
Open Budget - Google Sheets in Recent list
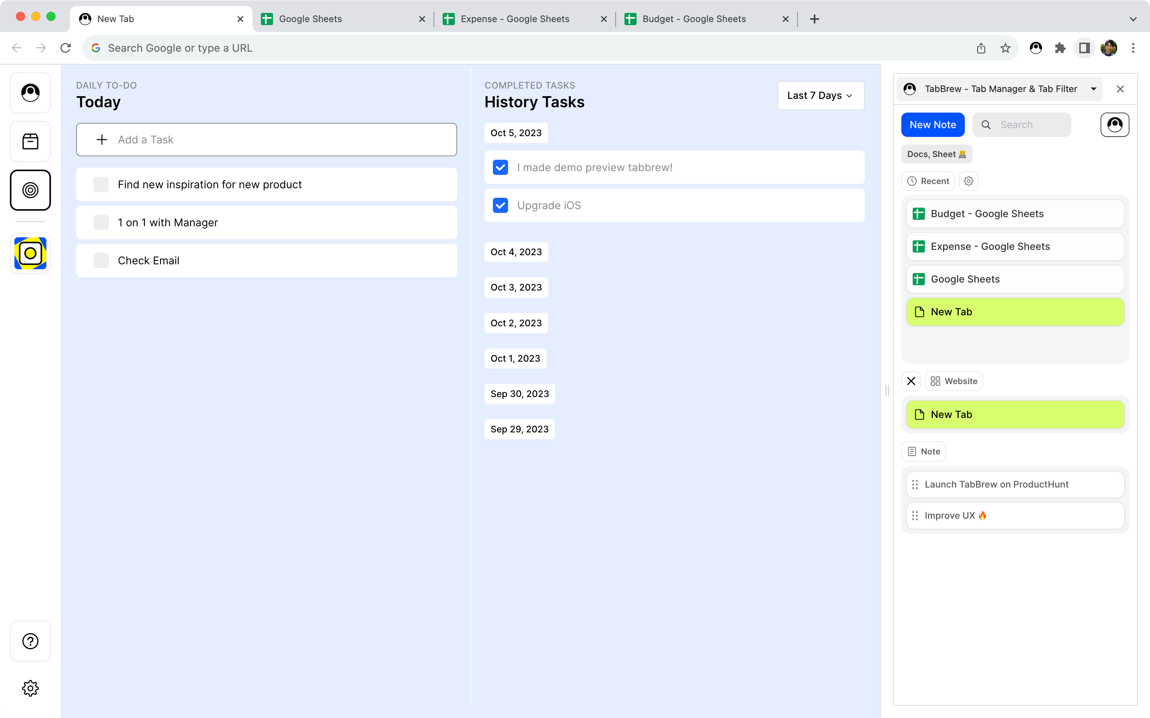tap(1015, 214)
